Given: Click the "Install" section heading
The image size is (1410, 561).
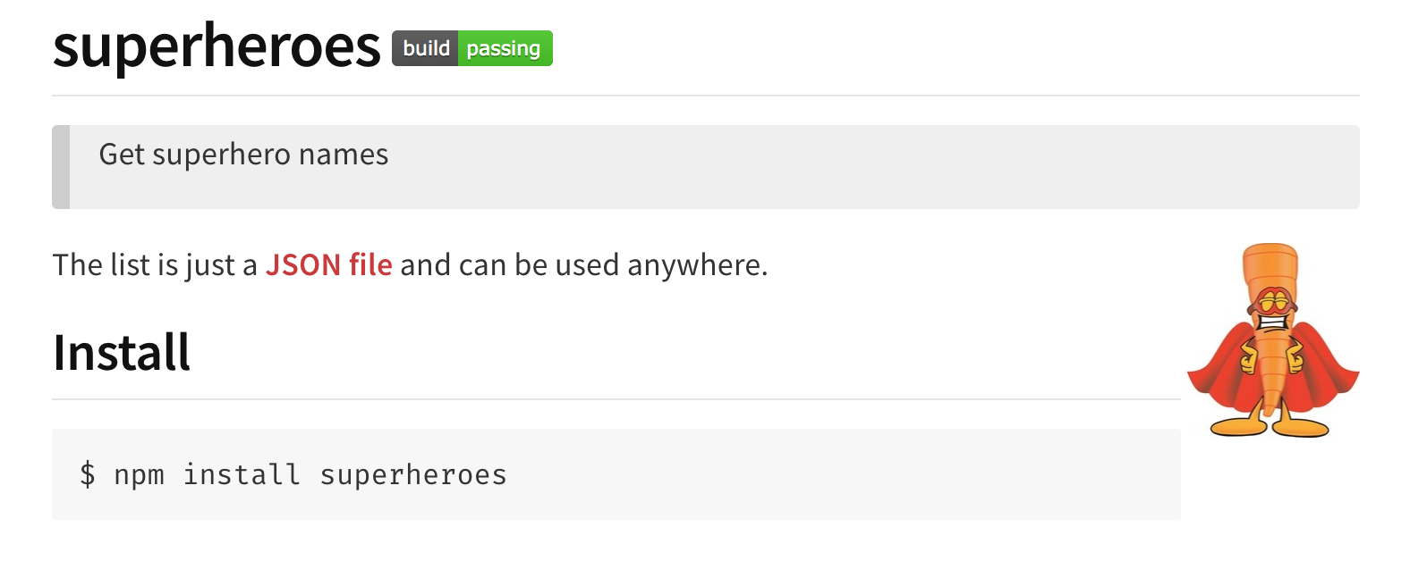Looking at the screenshot, I should pyautogui.click(x=122, y=352).
